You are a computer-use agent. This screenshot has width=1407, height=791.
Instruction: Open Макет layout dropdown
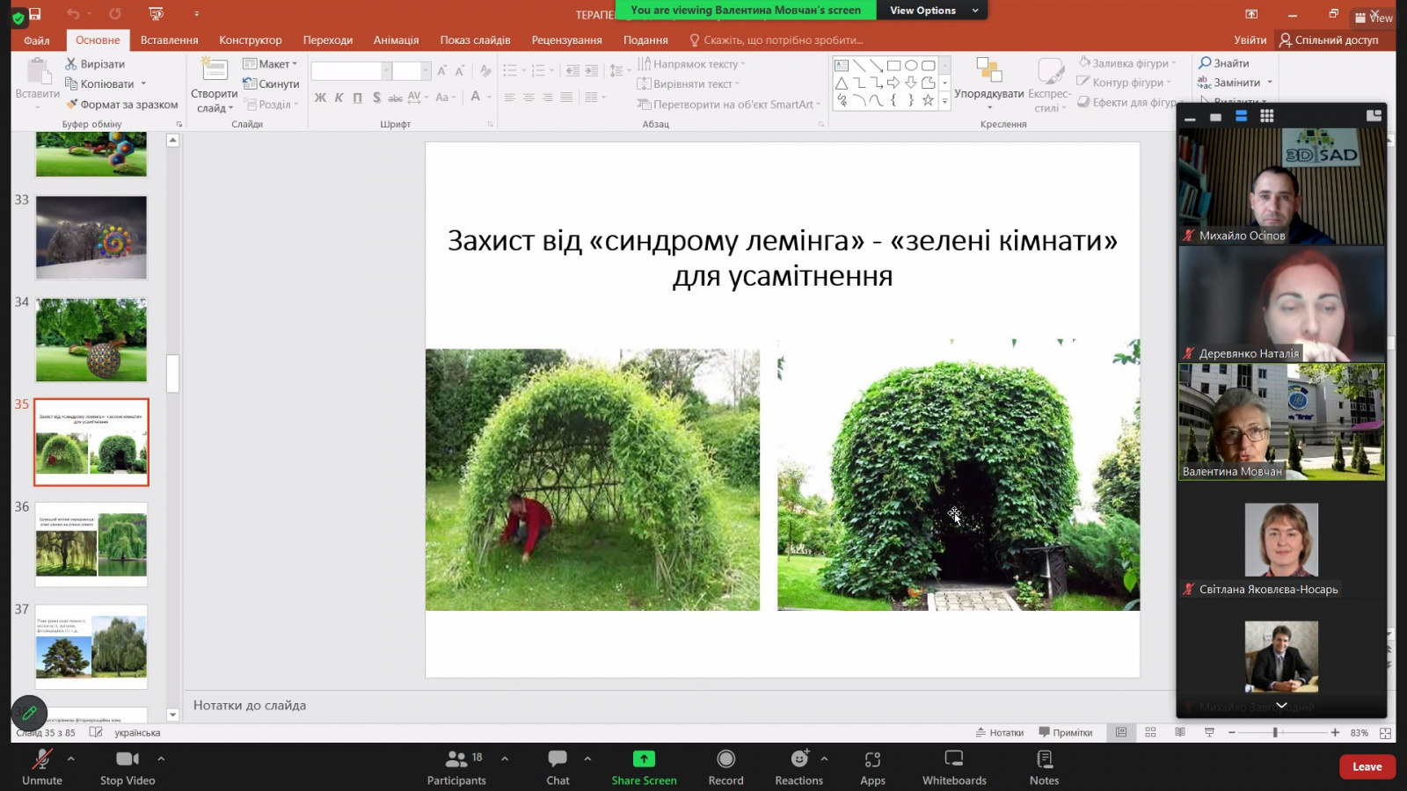point(271,64)
